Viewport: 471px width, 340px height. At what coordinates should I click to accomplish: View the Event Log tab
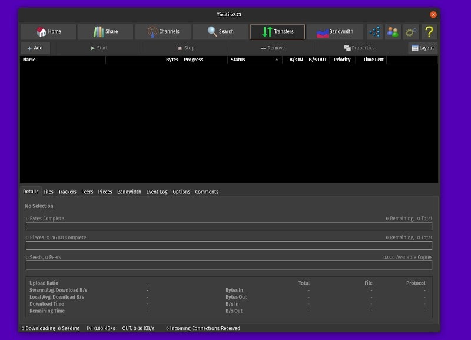pos(157,192)
